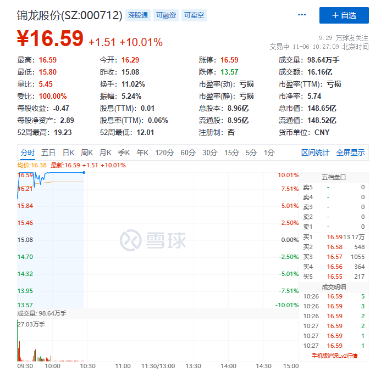The image size is (370, 372).
Task: Click the 手机版沪深Lv2行情 link
Action: (x=334, y=356)
